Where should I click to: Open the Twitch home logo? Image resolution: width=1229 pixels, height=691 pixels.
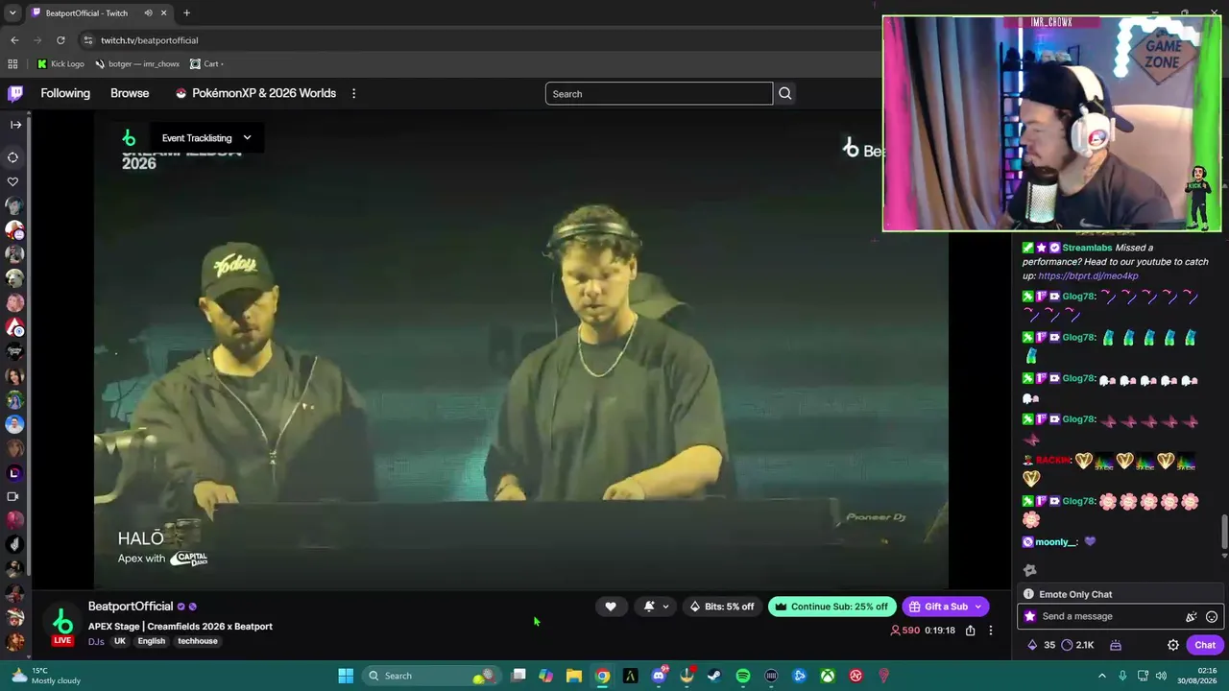point(15,93)
